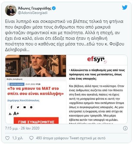Click the Twitter share icon in article
Viewport: 133px width, 144px height.
click(x=18, y=107)
